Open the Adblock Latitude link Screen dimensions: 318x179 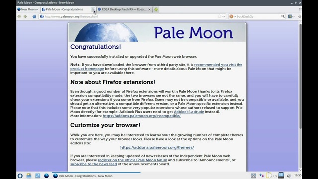pyautogui.click(x=189, y=112)
